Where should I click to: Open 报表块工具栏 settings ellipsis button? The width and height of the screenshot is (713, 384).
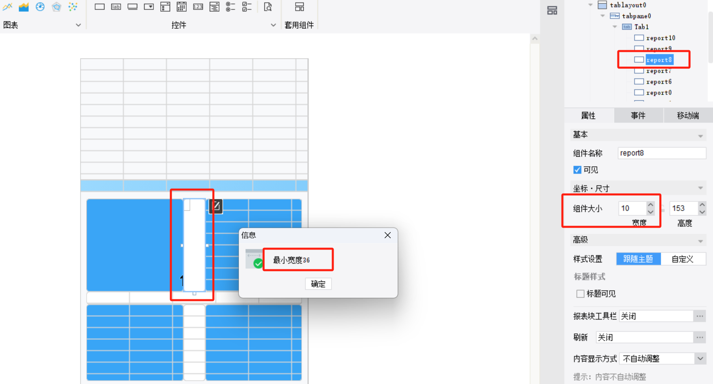click(x=700, y=316)
